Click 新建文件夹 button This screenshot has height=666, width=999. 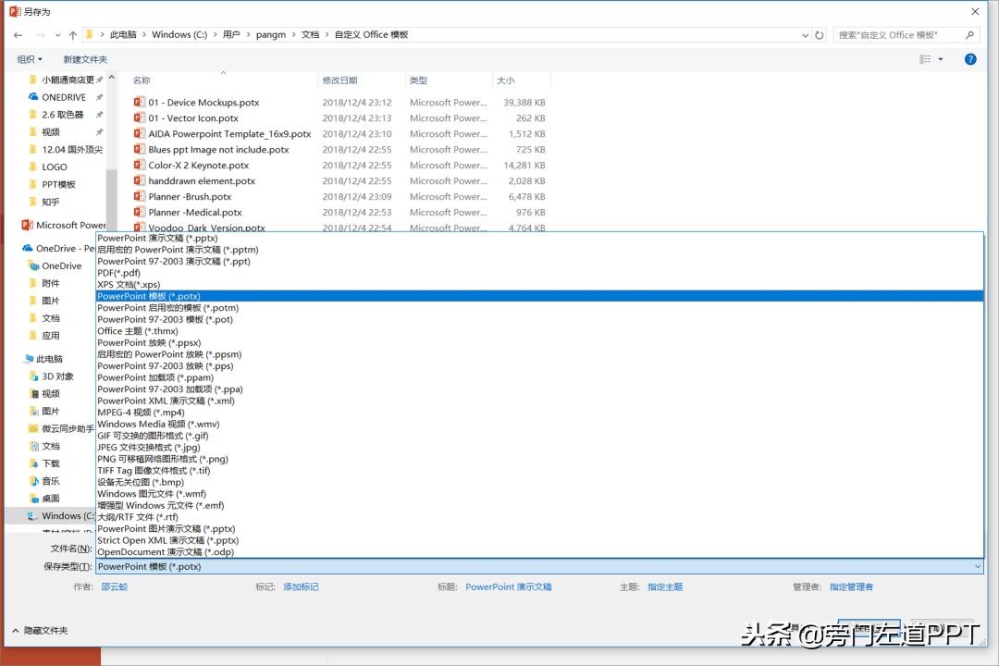click(x=85, y=59)
